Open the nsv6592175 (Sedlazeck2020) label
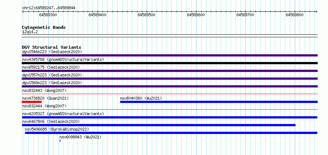Screen dimensions: 328x155 51,67
